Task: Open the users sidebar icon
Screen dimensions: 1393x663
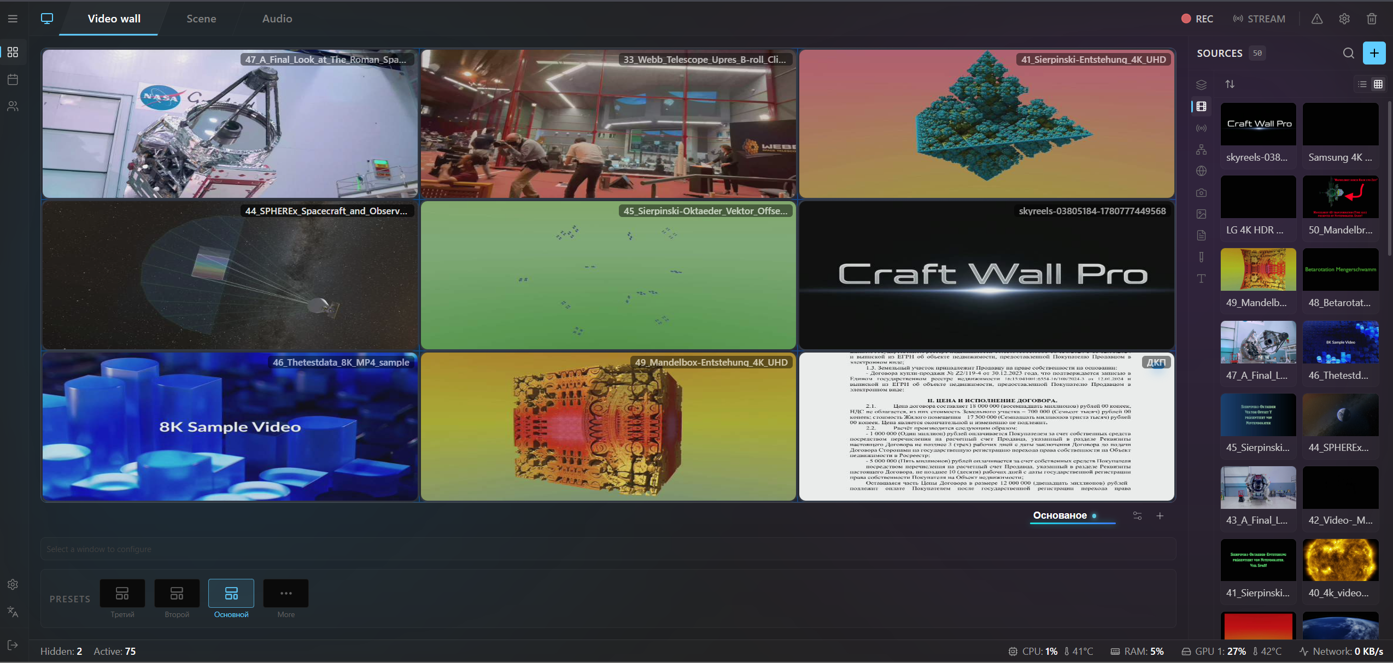Action: click(13, 106)
